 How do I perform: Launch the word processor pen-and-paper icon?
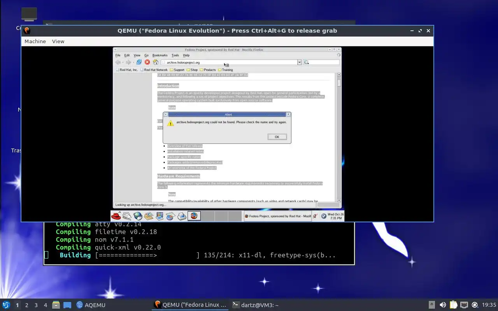(x=127, y=216)
